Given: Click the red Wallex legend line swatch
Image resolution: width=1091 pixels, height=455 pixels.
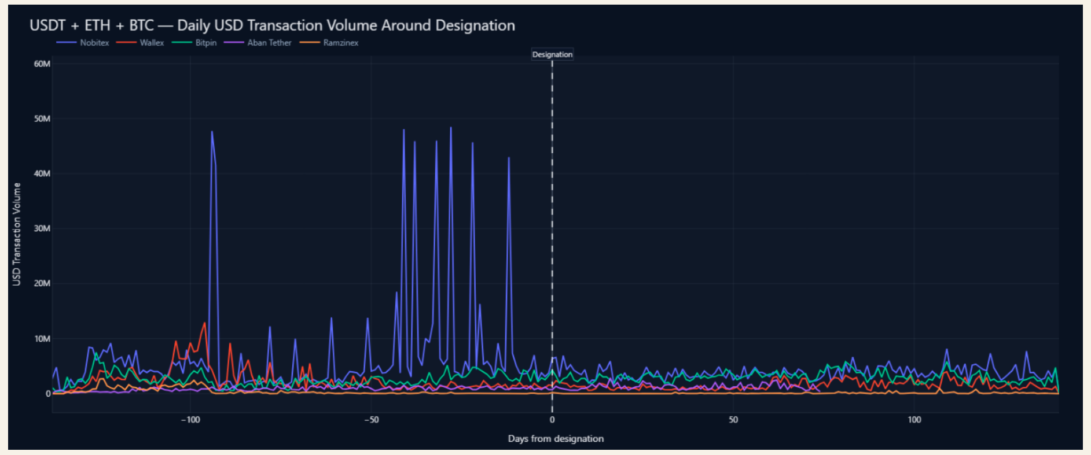Looking at the screenshot, I should click(126, 43).
